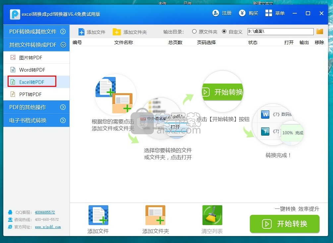333x243 pixels.
Task: Click the Word document icon in sidebar
Action: pyautogui.click(x=13, y=70)
